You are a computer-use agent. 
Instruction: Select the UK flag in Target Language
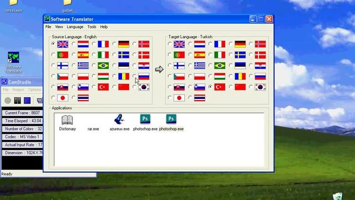point(179,44)
